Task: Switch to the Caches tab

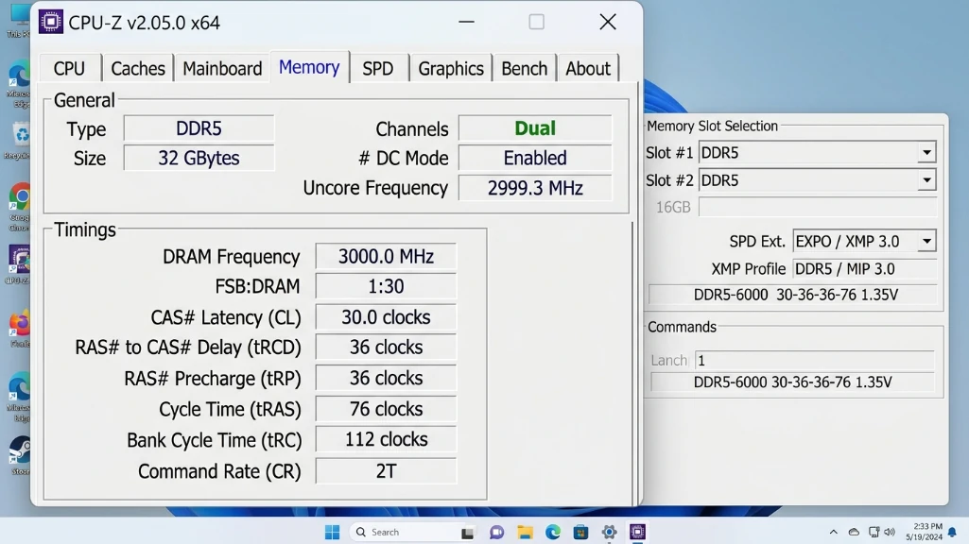Action: [138, 68]
